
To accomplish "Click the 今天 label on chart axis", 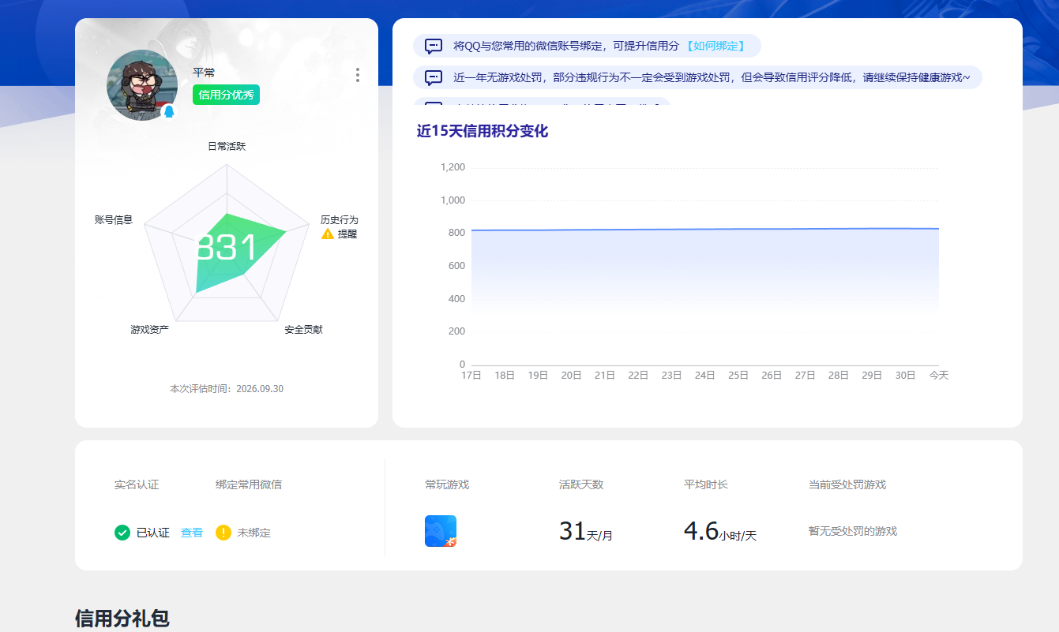I will (939, 376).
